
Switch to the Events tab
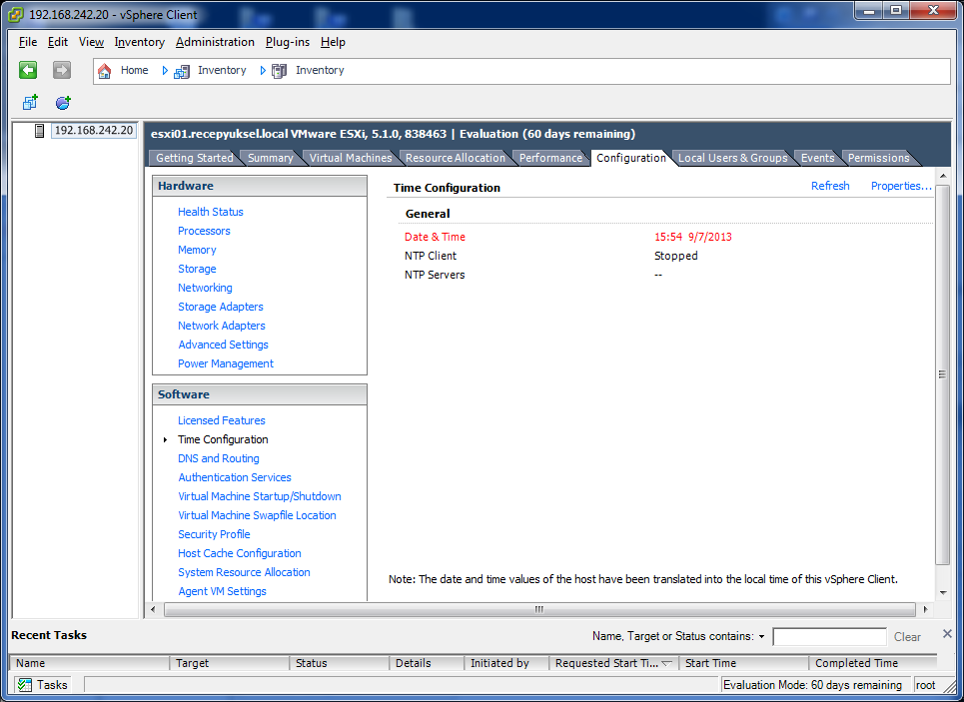(x=817, y=158)
